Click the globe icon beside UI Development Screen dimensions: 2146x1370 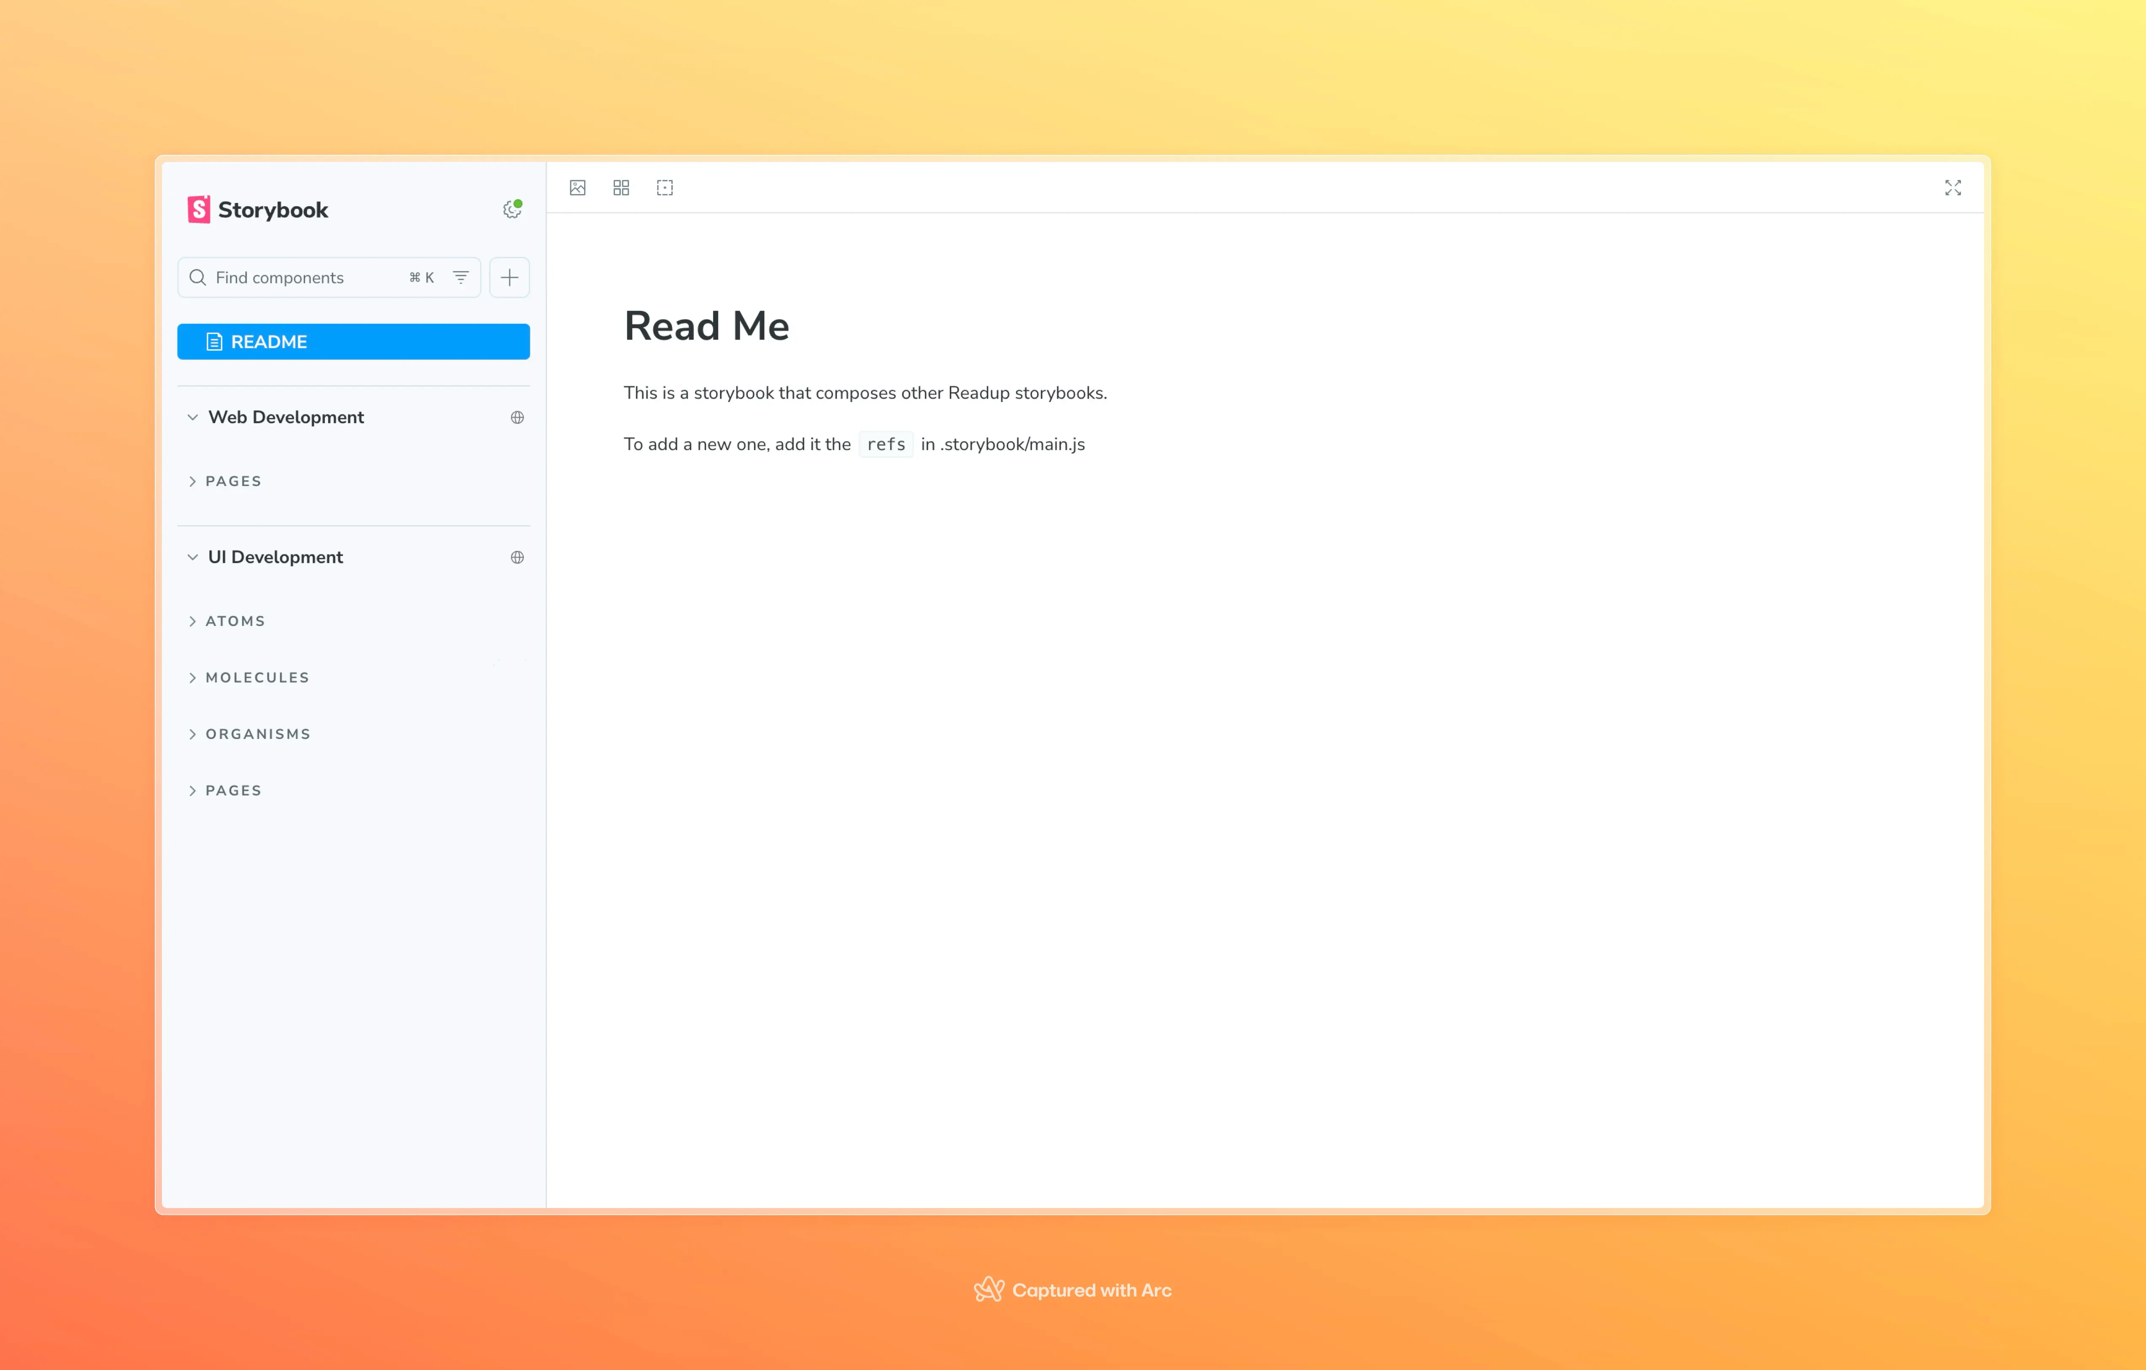[x=517, y=557]
